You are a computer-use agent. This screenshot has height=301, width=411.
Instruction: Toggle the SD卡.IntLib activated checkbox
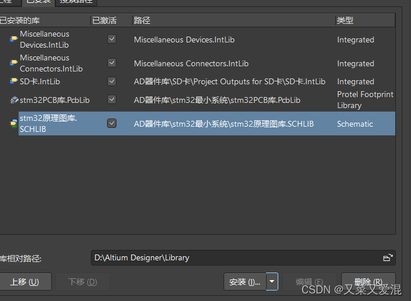click(112, 81)
